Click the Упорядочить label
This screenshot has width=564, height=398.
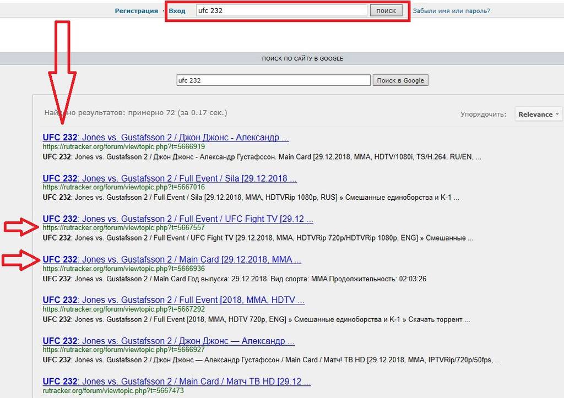pyautogui.click(x=484, y=115)
